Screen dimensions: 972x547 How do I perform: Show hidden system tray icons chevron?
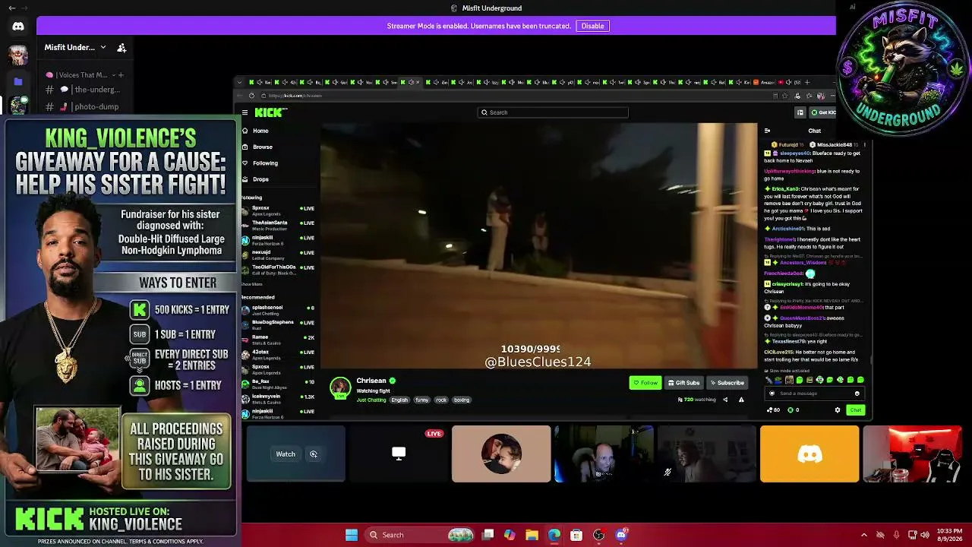[x=864, y=535]
